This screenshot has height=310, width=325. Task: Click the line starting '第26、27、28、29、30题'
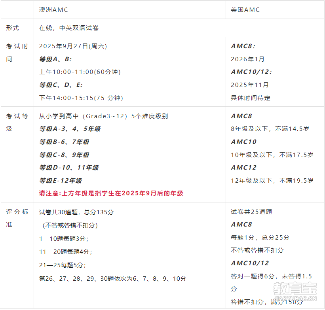pyautogui.click(x=113, y=278)
